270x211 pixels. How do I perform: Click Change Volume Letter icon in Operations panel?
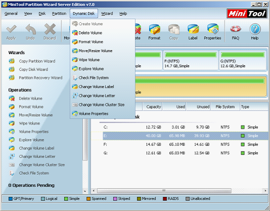tap(12, 156)
